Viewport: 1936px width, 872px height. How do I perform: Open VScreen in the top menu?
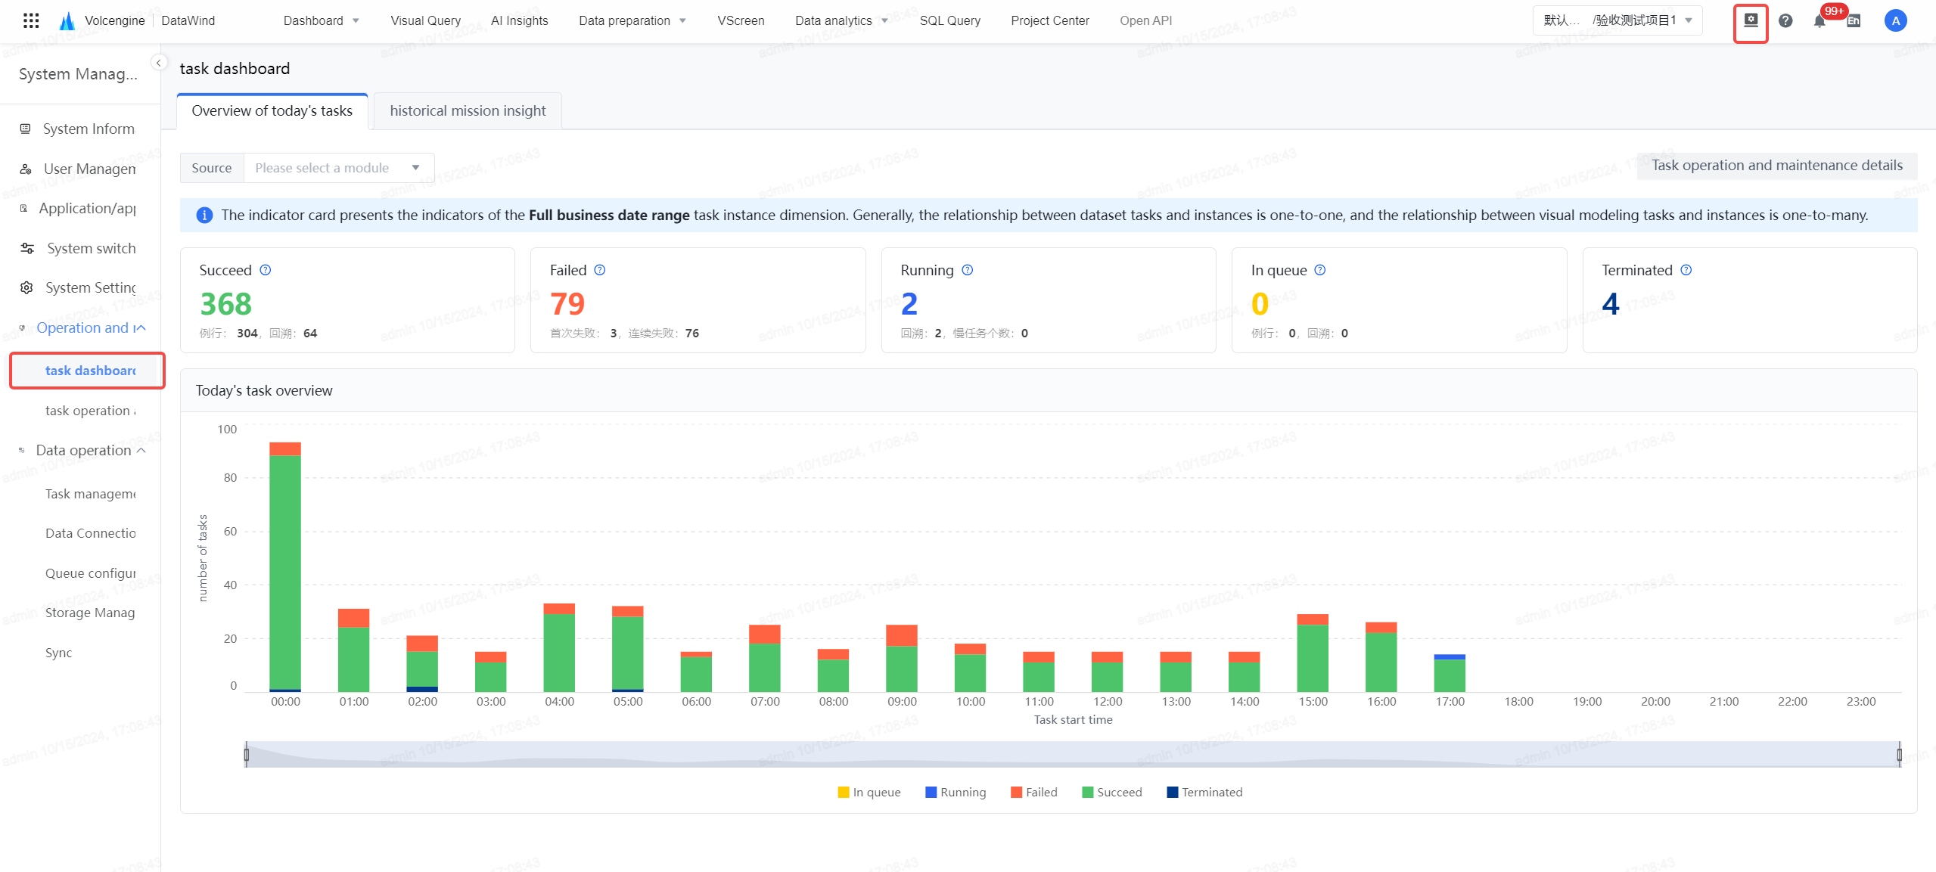pyautogui.click(x=741, y=20)
